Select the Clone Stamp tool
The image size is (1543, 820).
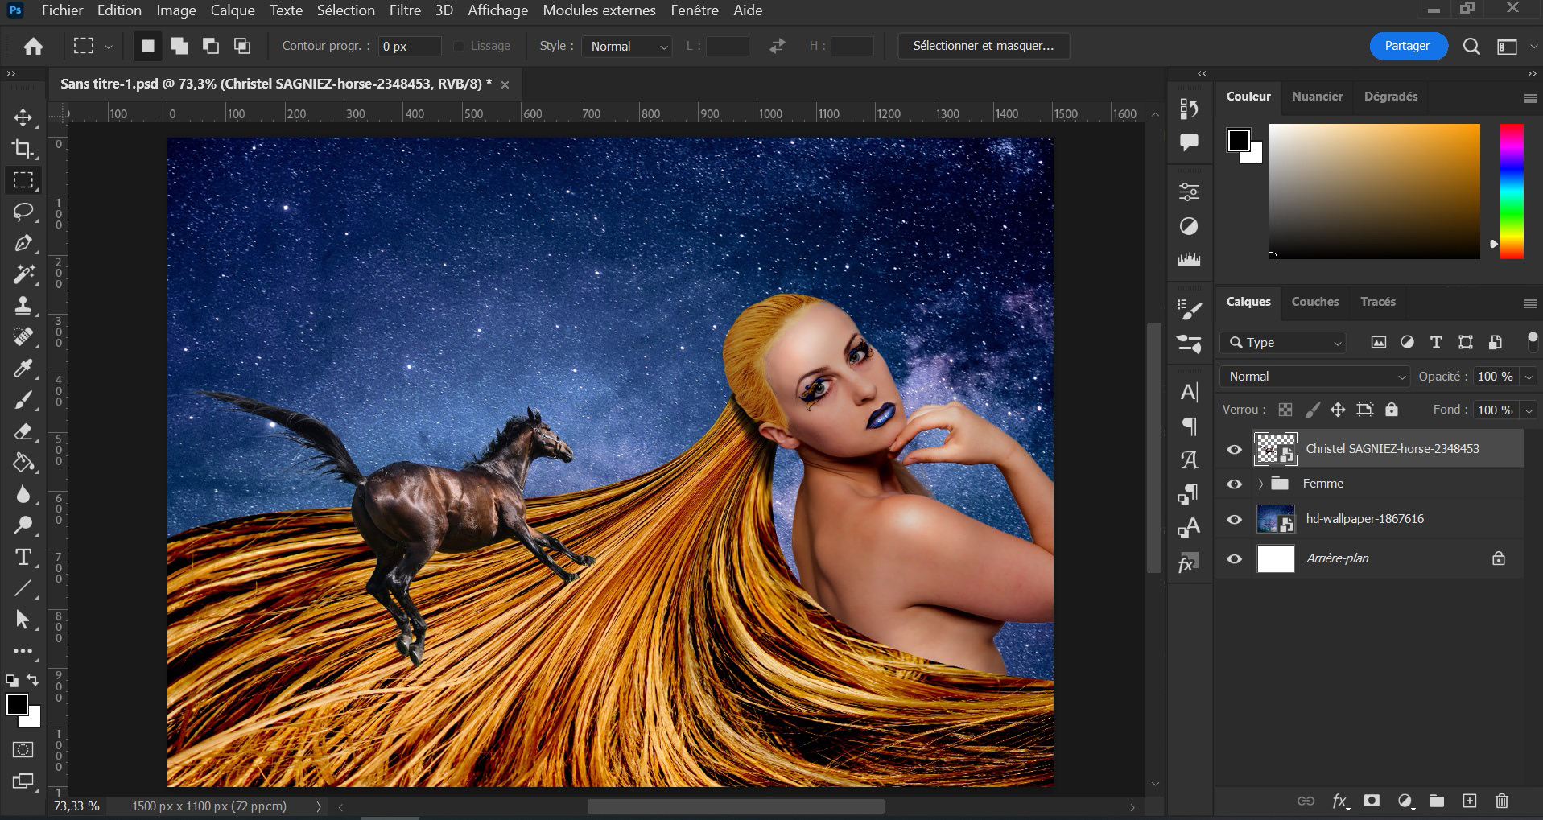23,306
